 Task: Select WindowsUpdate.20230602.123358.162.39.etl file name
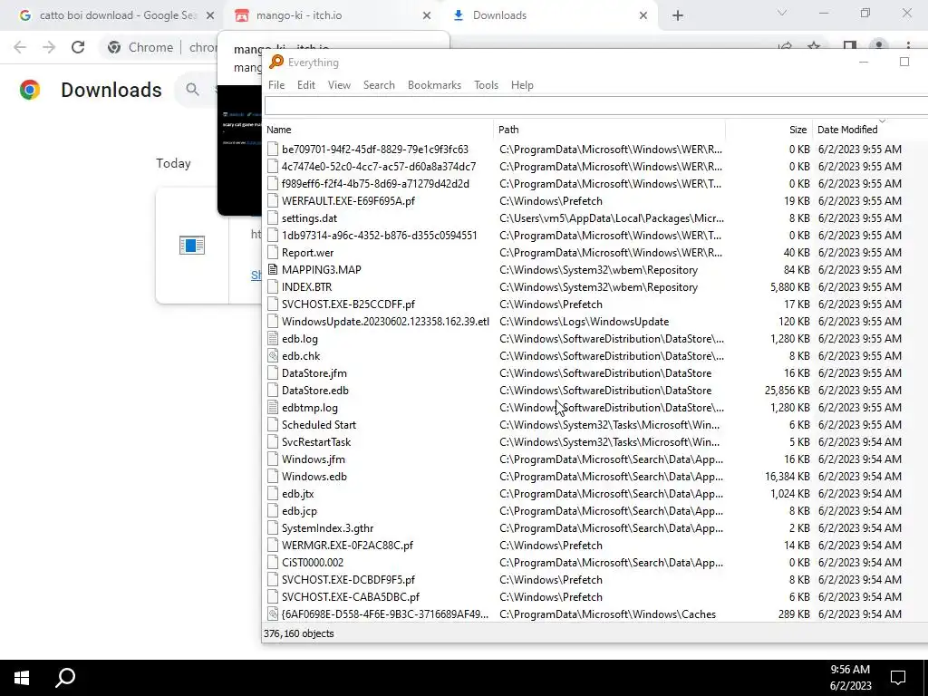point(385,322)
